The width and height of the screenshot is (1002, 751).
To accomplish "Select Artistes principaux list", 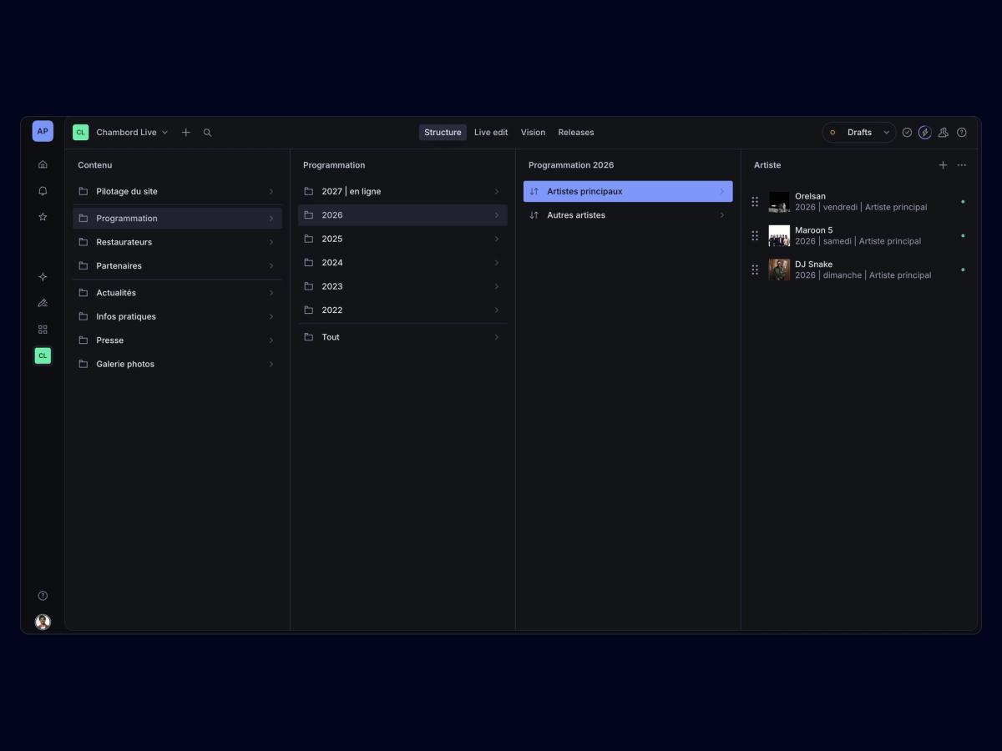I will click(628, 192).
